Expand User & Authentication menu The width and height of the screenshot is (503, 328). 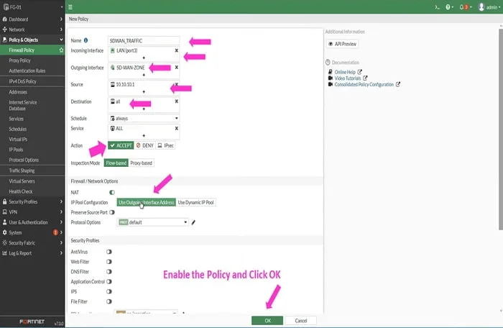click(x=32, y=222)
